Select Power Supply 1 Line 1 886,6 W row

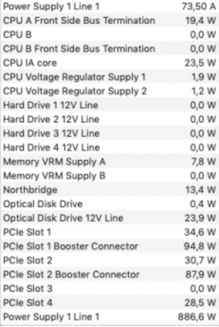[109, 317]
